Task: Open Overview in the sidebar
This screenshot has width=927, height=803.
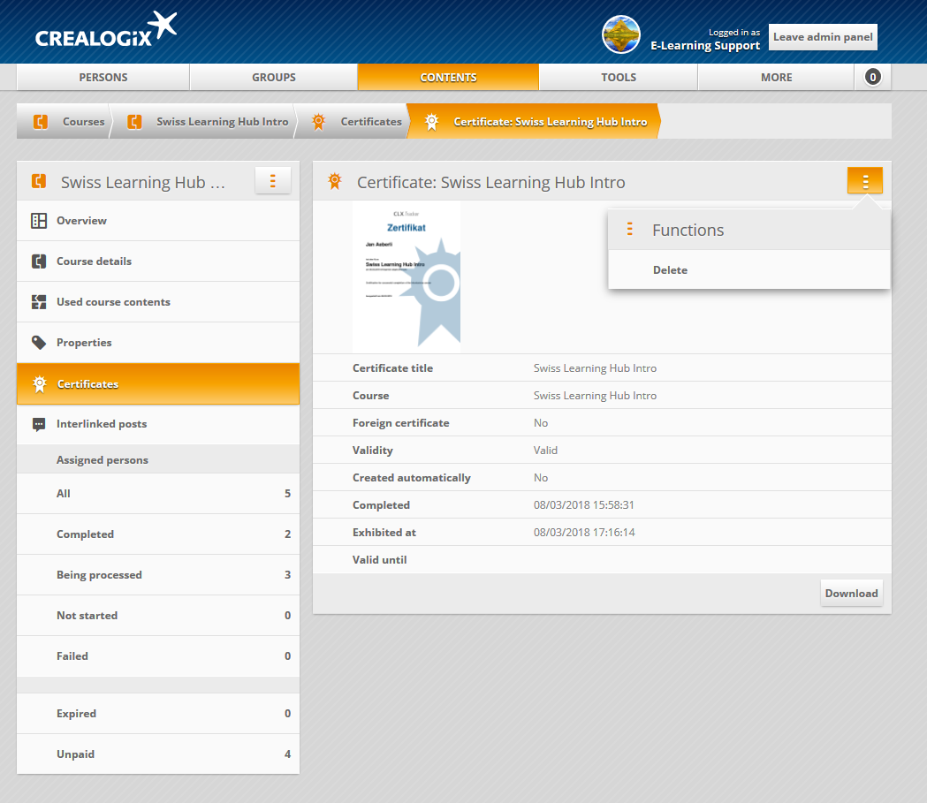Action: 158,221
